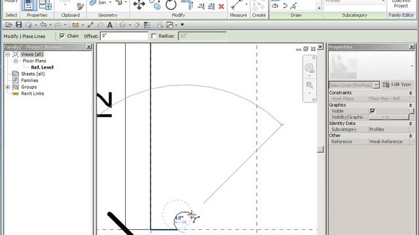Select the Join geometry tool

click(98, 3)
